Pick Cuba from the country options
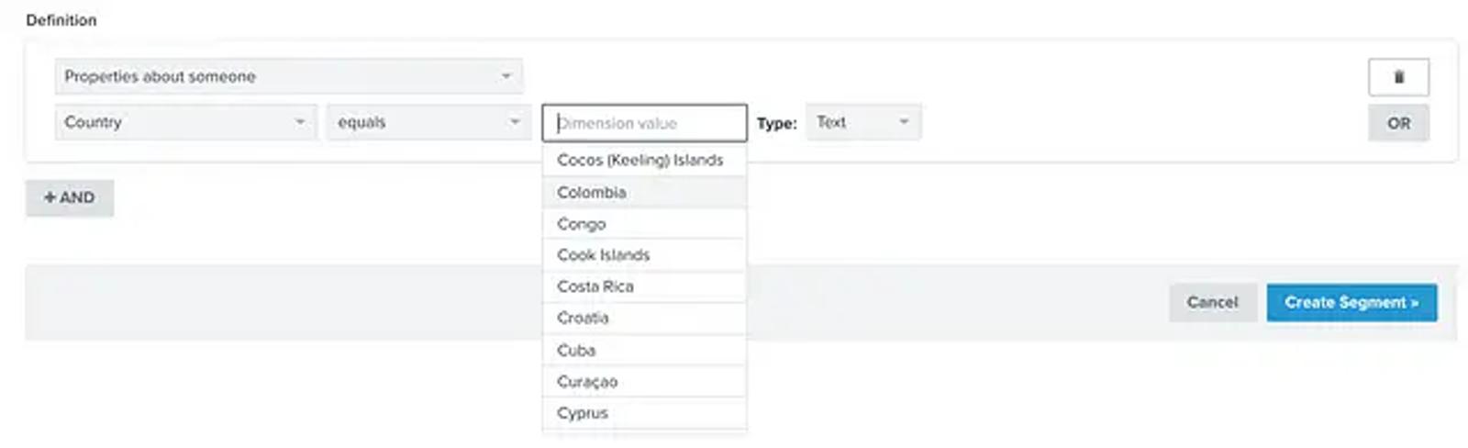1468x448 pixels. (644, 350)
